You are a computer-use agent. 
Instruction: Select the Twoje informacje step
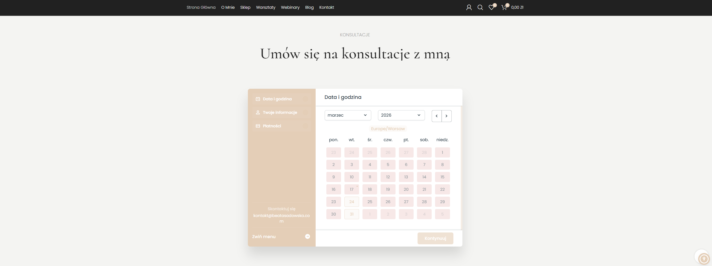click(x=280, y=112)
